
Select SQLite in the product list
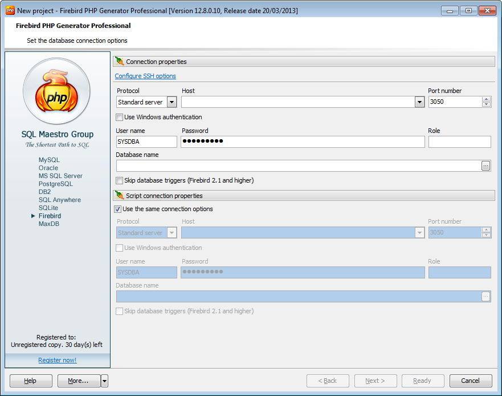pos(48,208)
